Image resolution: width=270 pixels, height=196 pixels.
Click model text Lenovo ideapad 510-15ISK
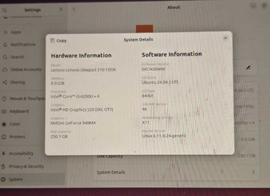(83, 70)
